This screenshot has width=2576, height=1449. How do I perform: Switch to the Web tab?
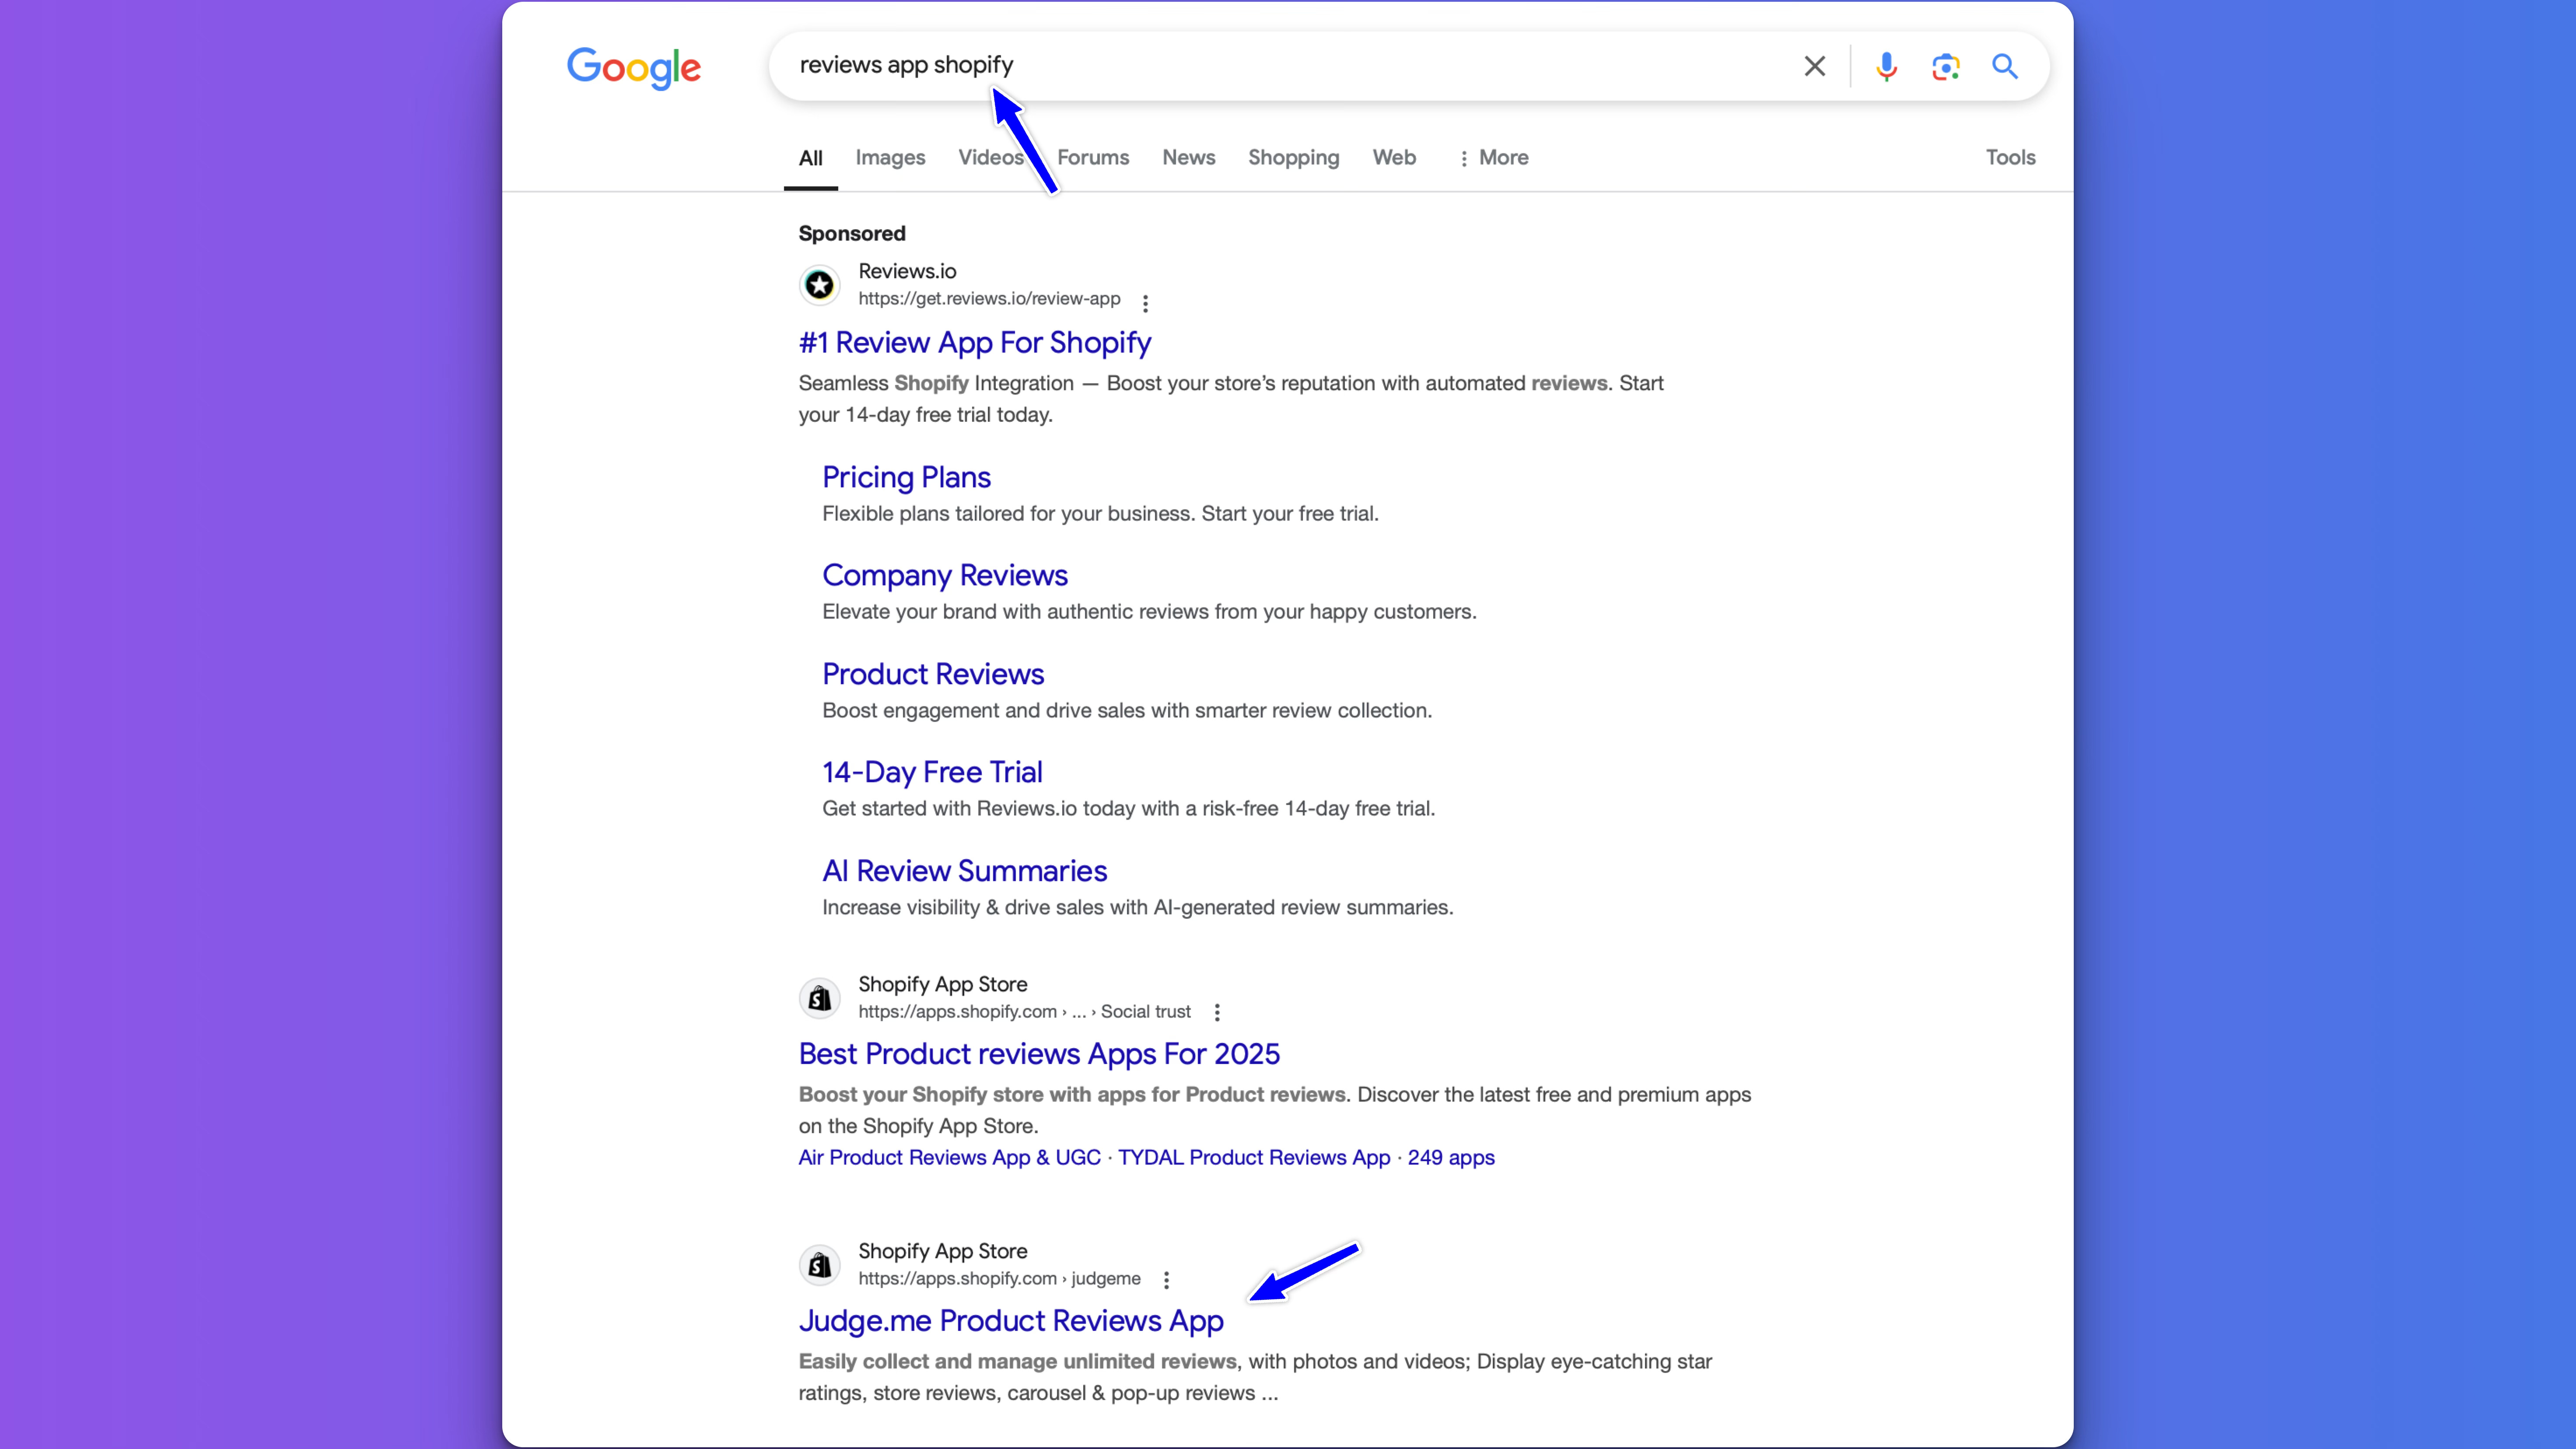[x=1394, y=158]
